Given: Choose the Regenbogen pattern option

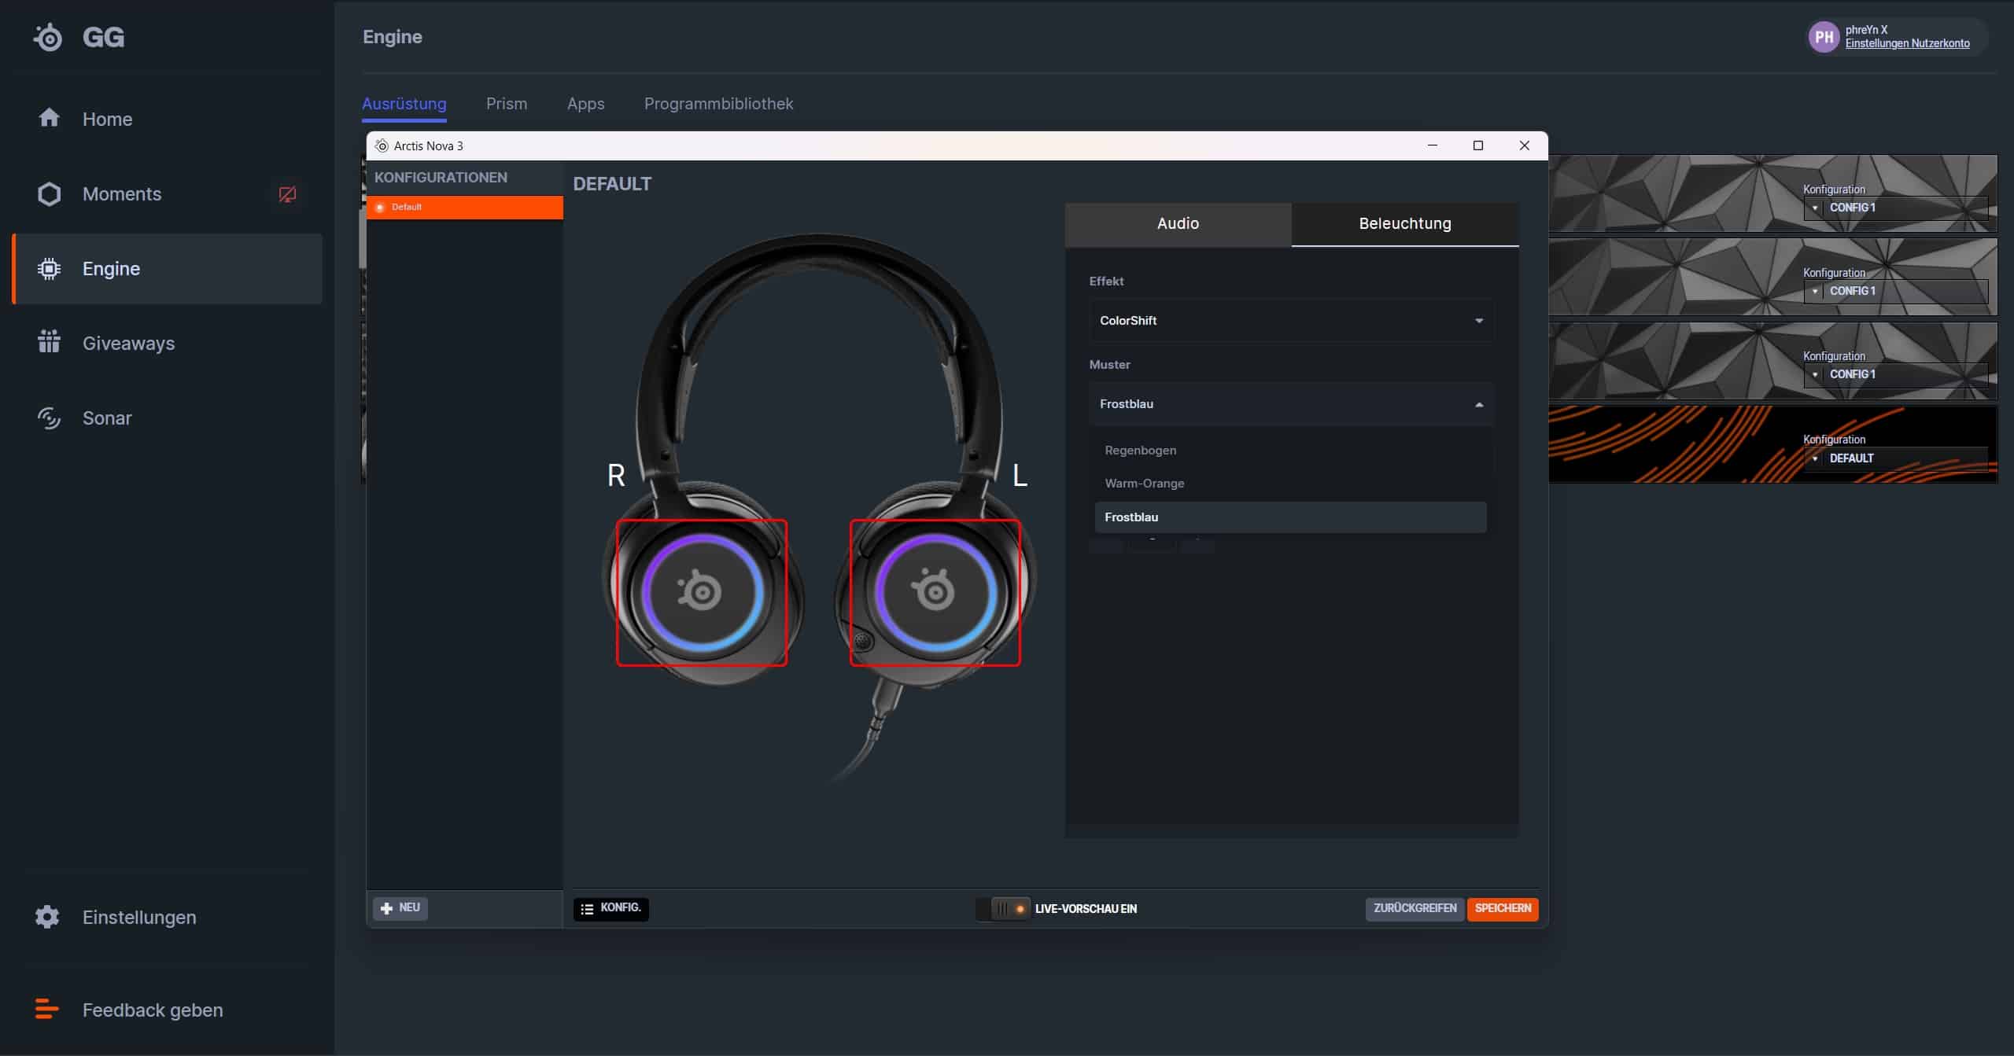Looking at the screenshot, I should (x=1141, y=450).
